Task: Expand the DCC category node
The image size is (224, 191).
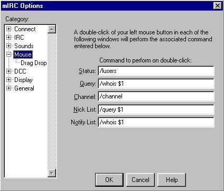Action: point(8,71)
